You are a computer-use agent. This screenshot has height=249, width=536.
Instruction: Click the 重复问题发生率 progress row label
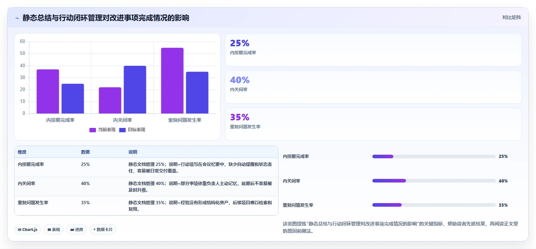point(298,205)
